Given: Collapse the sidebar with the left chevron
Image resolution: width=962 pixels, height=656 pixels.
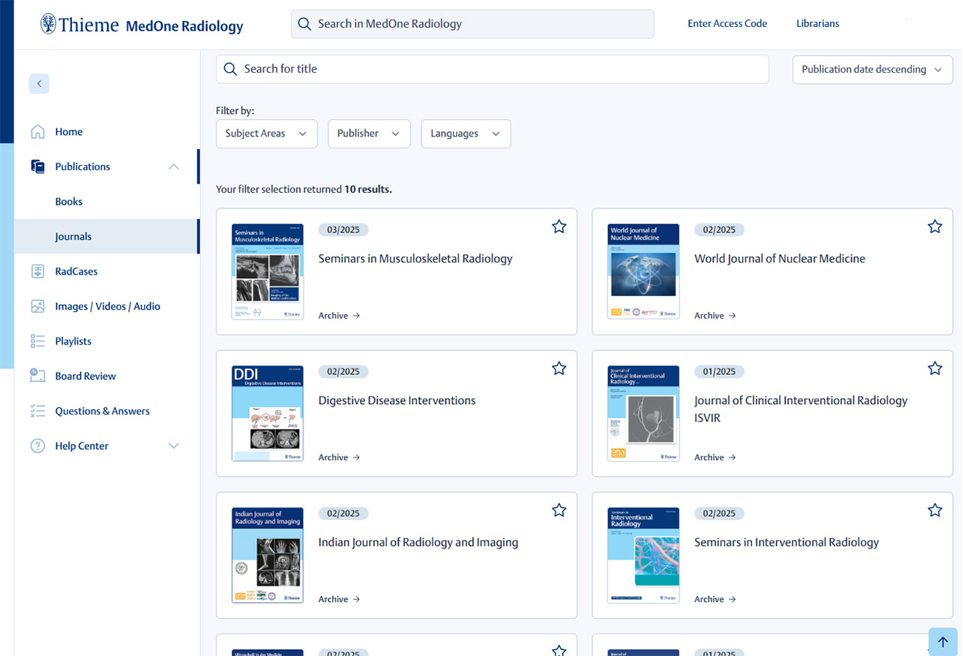Looking at the screenshot, I should coord(39,83).
